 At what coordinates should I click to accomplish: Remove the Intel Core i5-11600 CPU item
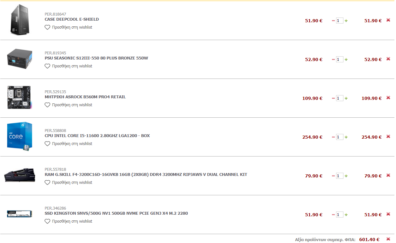[388, 136]
